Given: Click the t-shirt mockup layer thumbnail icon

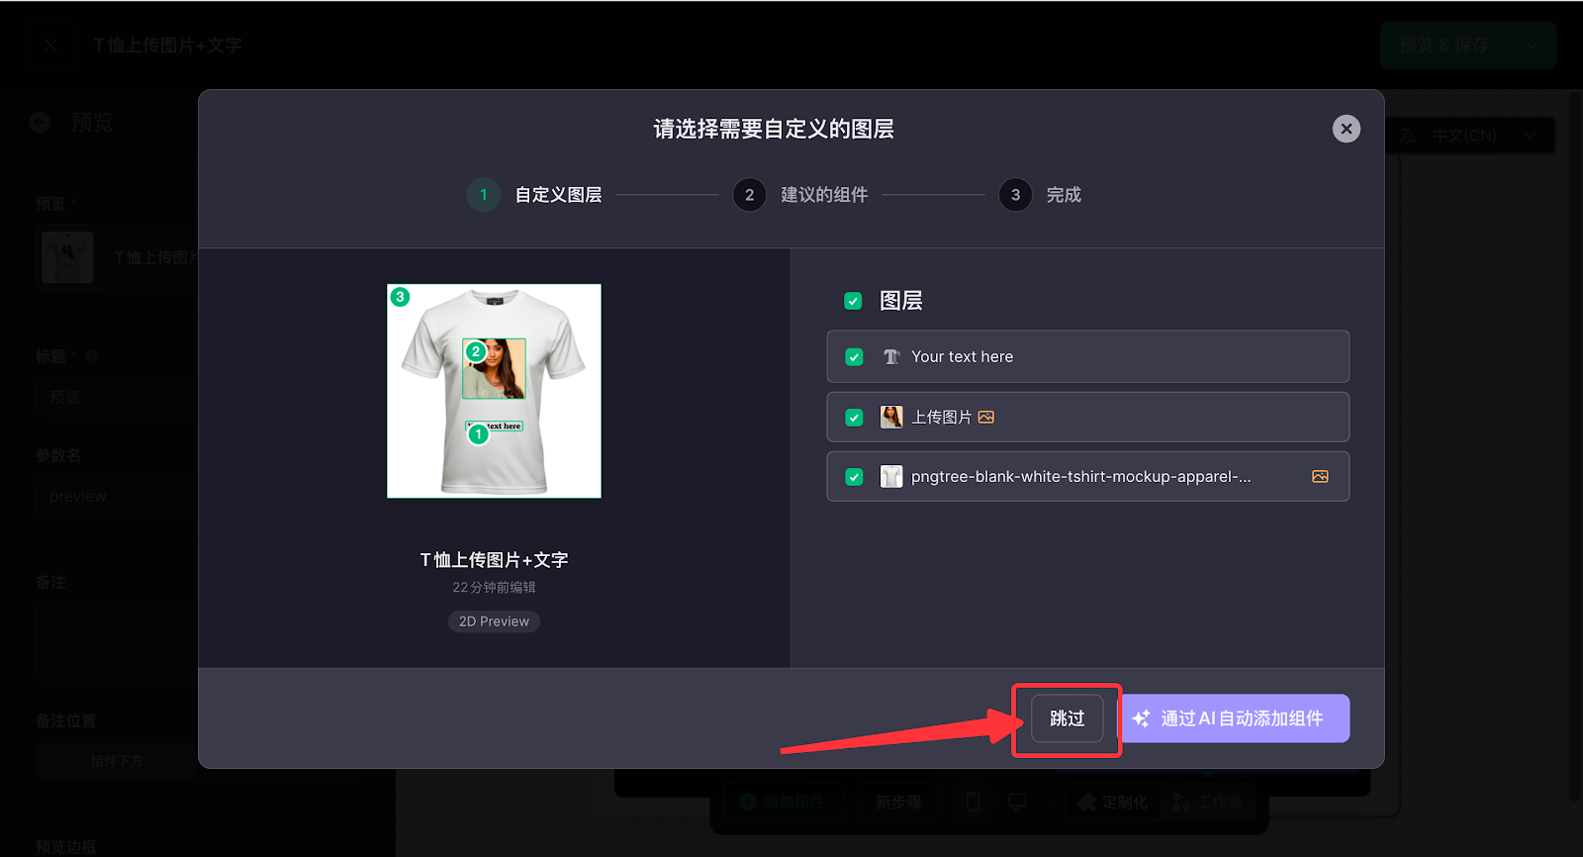Looking at the screenshot, I should [891, 477].
